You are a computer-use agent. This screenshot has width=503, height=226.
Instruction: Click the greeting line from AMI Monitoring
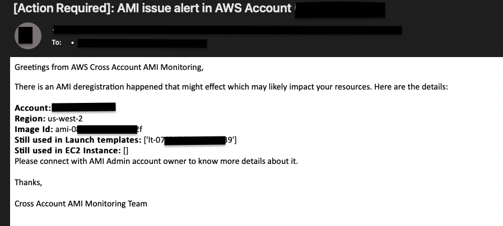pyautogui.click(x=109, y=67)
